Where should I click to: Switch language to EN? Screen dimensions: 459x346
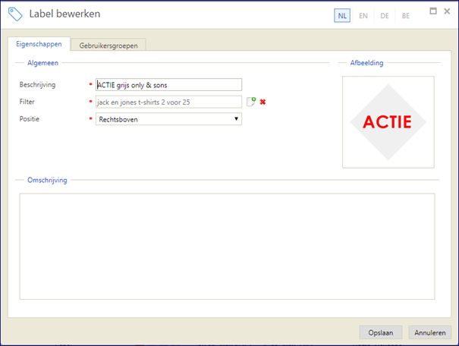coord(363,15)
